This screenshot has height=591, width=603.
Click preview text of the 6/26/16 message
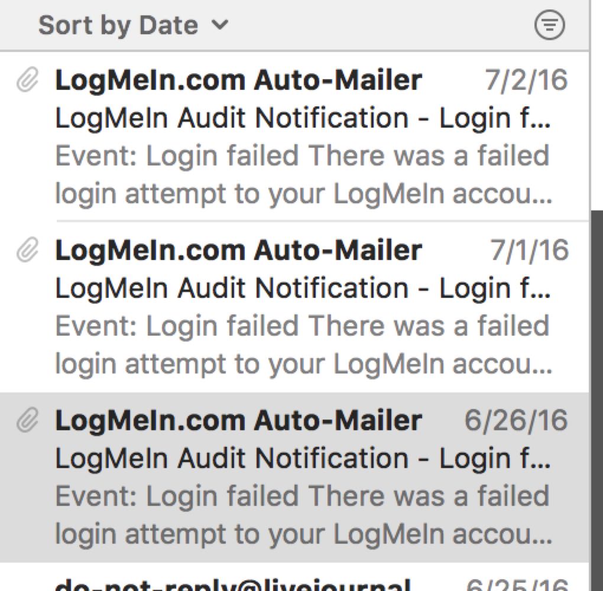[x=304, y=515]
